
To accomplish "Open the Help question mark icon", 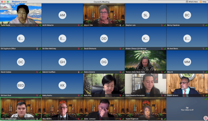I will (201, 2).
